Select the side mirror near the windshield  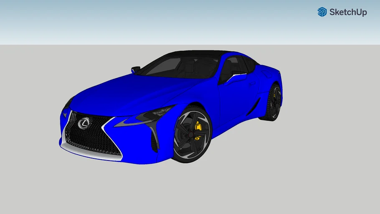(135, 69)
